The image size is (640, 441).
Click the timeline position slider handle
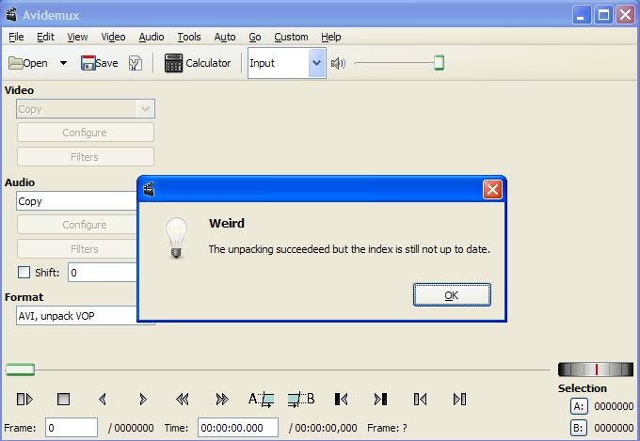coord(20,370)
